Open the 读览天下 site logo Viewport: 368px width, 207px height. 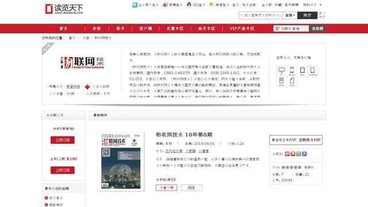pyautogui.click(x=64, y=9)
